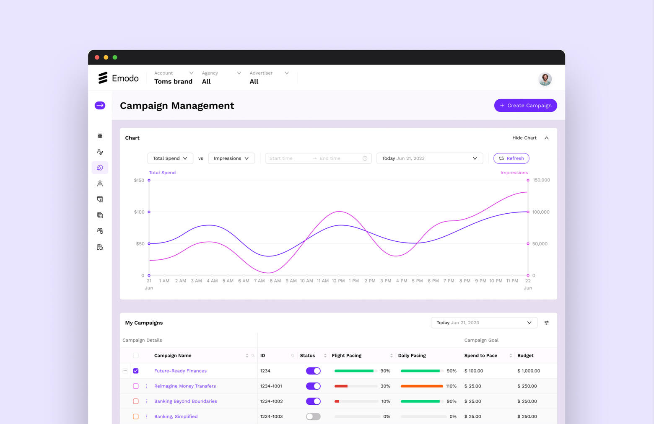Image resolution: width=654 pixels, height=424 pixels.
Task: Open the Impressions metric dropdown
Action: coord(231,158)
